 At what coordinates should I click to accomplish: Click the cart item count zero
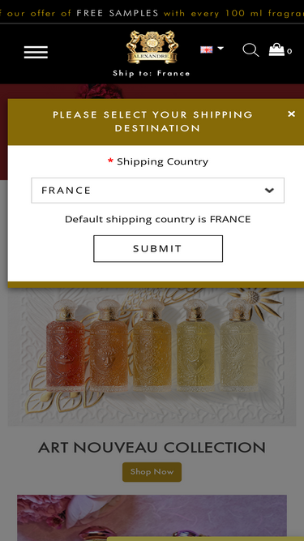[x=289, y=51]
